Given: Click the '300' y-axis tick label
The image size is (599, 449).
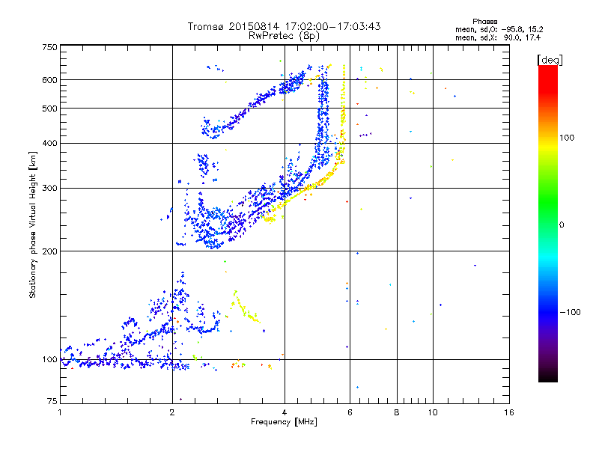Looking at the screenshot, I should (x=50, y=188).
